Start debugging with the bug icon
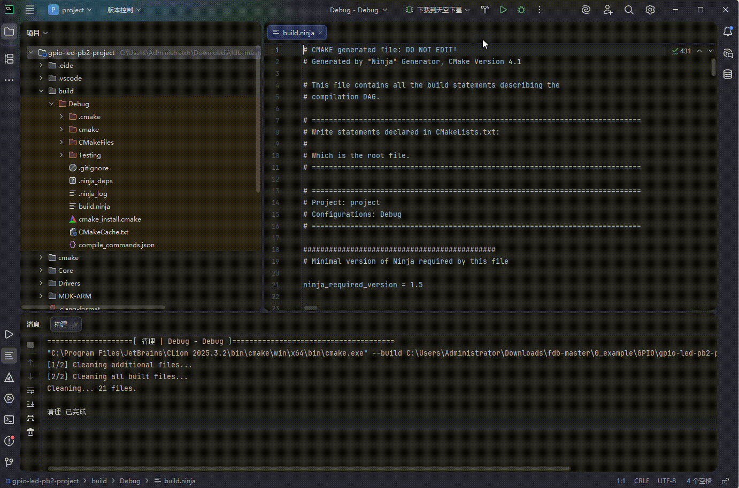The image size is (739, 488). (x=521, y=10)
